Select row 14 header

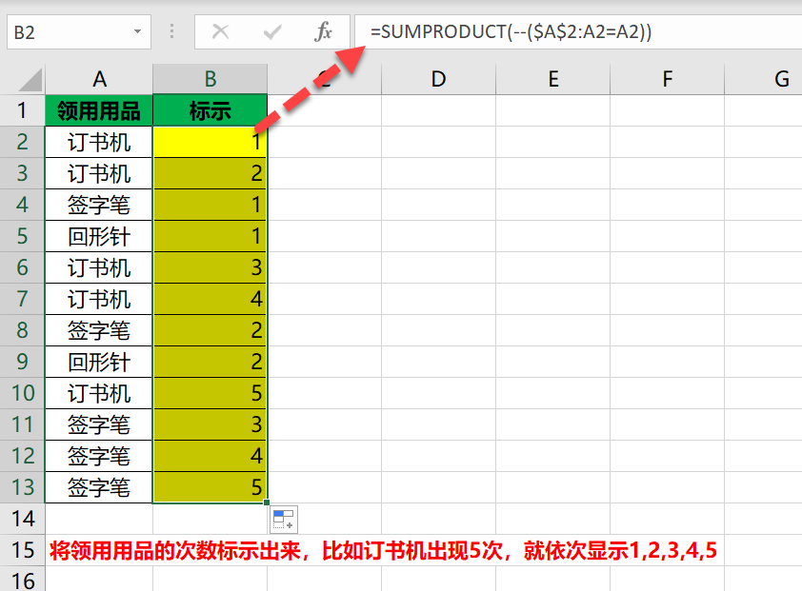[23, 519]
